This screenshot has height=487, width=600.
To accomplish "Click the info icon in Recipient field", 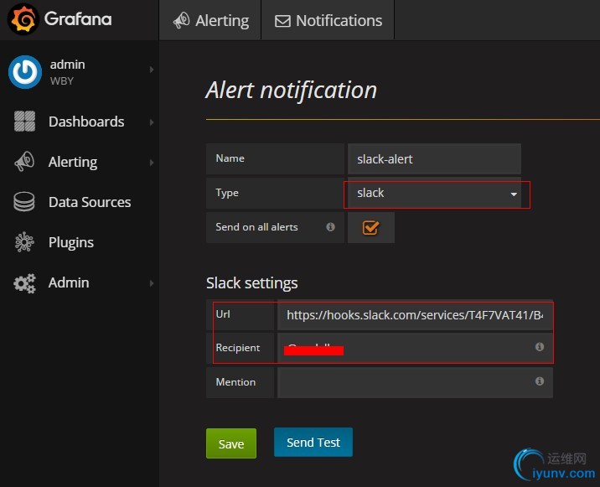I will [x=540, y=347].
